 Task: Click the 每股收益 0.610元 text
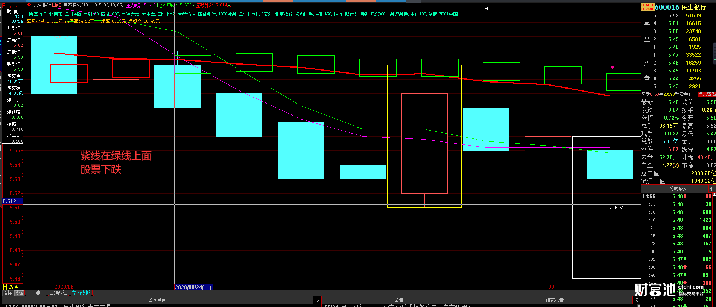44,21
